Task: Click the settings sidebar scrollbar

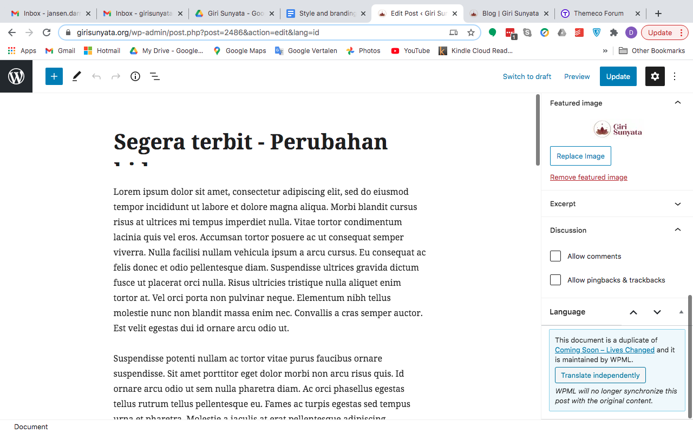Action: [x=690, y=356]
